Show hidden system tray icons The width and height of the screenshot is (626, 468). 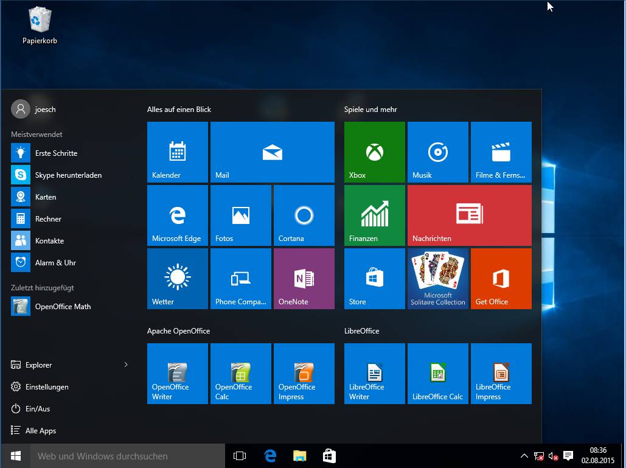pos(524,456)
